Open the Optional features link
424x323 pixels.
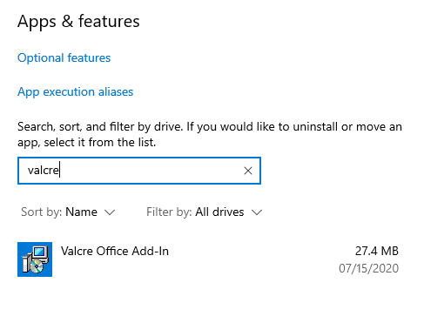click(x=64, y=57)
